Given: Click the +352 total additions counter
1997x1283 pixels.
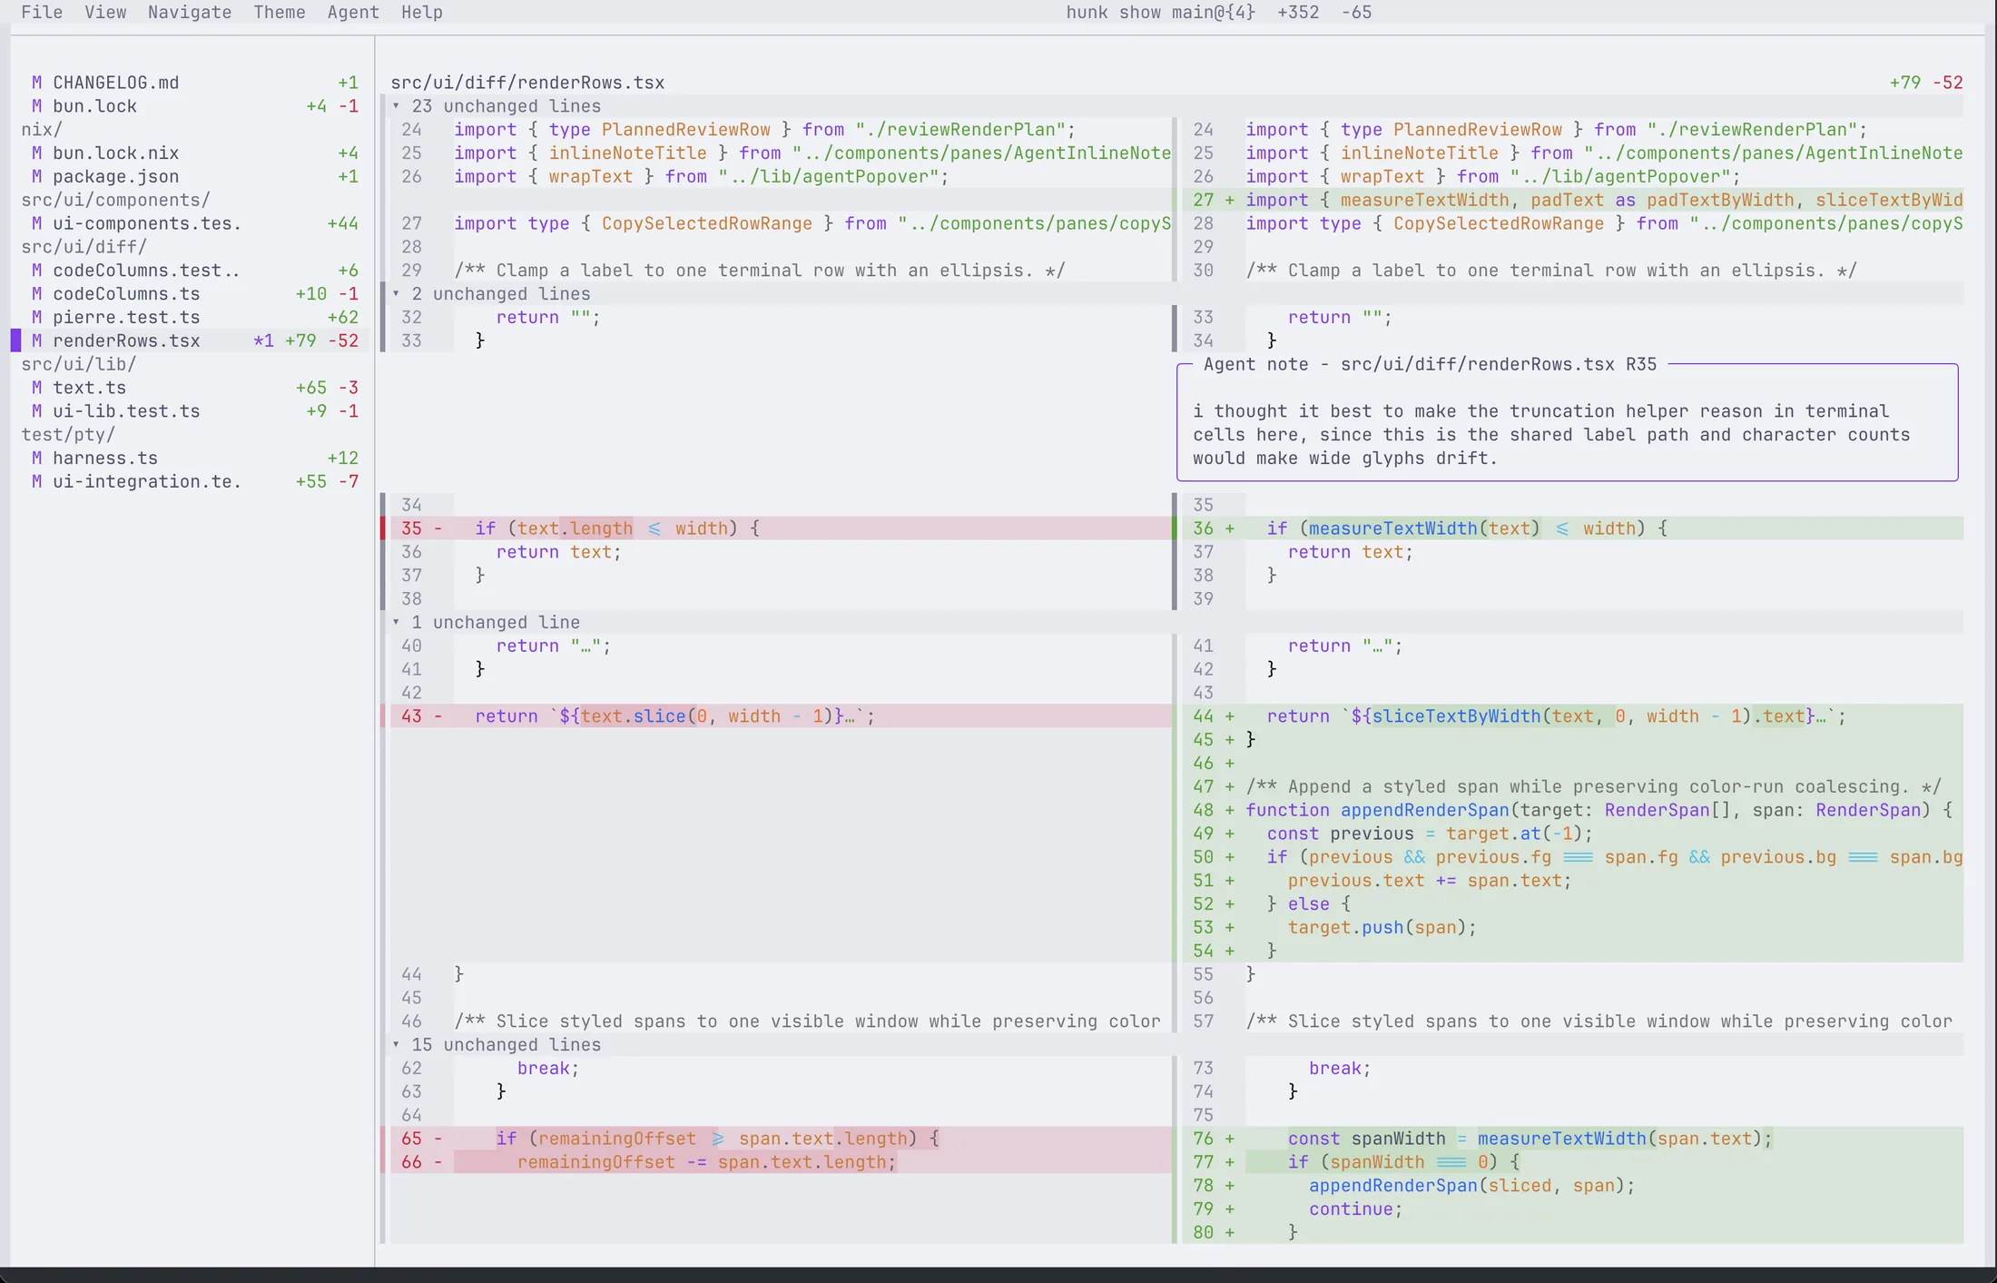Looking at the screenshot, I should point(1298,13).
